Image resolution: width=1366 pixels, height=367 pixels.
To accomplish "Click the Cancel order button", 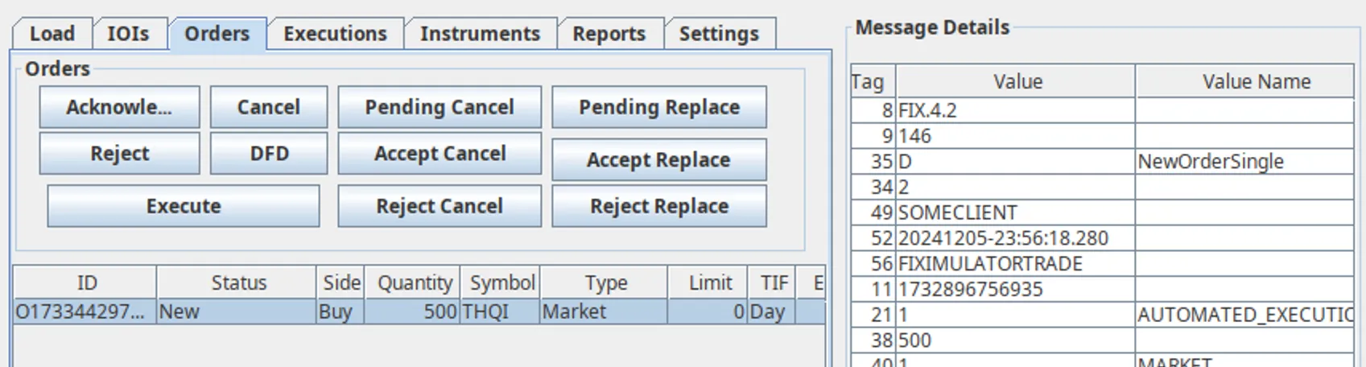I will click(x=269, y=107).
